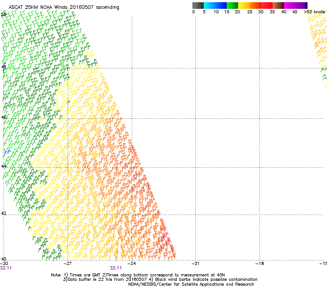Pick the green 15-20 knots legend color
Screen dimensions: 327x287
(232, 5)
